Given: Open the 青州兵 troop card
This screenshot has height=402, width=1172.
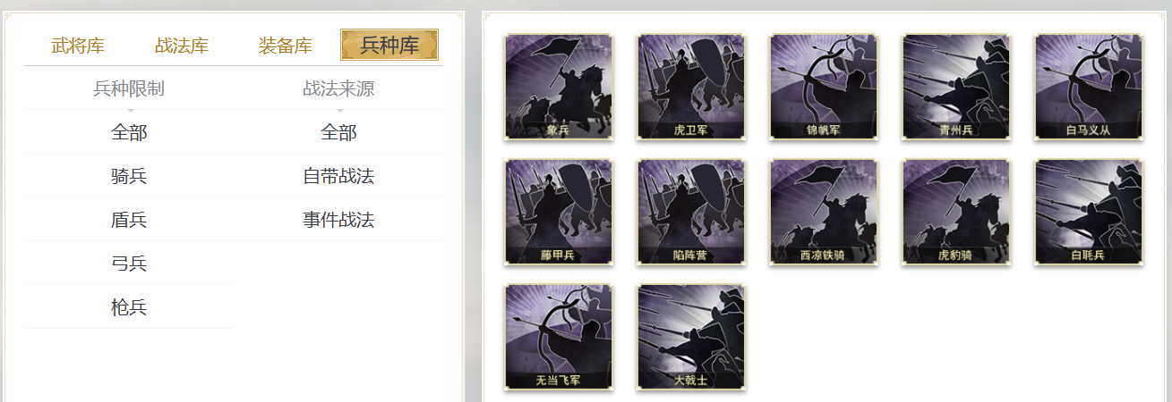Looking at the screenshot, I should pyautogui.click(x=956, y=87).
